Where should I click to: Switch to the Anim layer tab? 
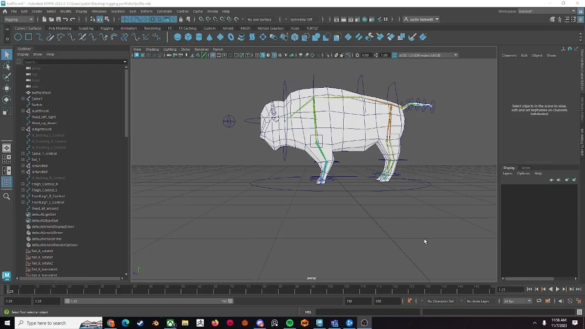(526, 168)
